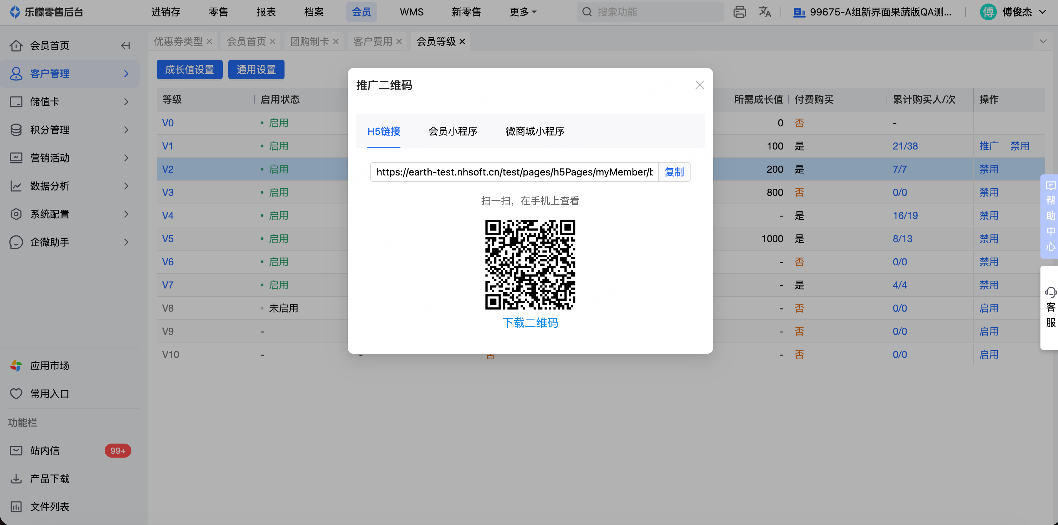This screenshot has height=525, width=1058.
Task: Switch to 会员小程序 tab
Action: coord(453,131)
